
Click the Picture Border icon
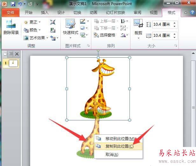[83, 21]
